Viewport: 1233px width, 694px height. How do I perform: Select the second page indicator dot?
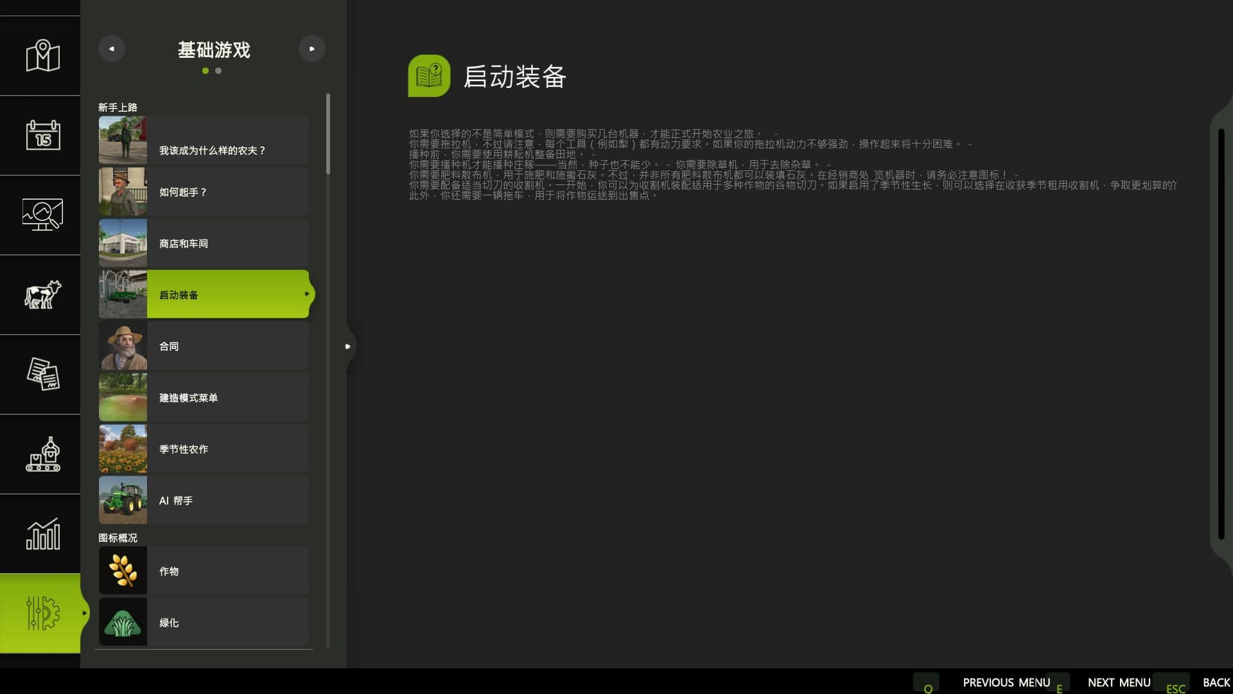coord(218,71)
